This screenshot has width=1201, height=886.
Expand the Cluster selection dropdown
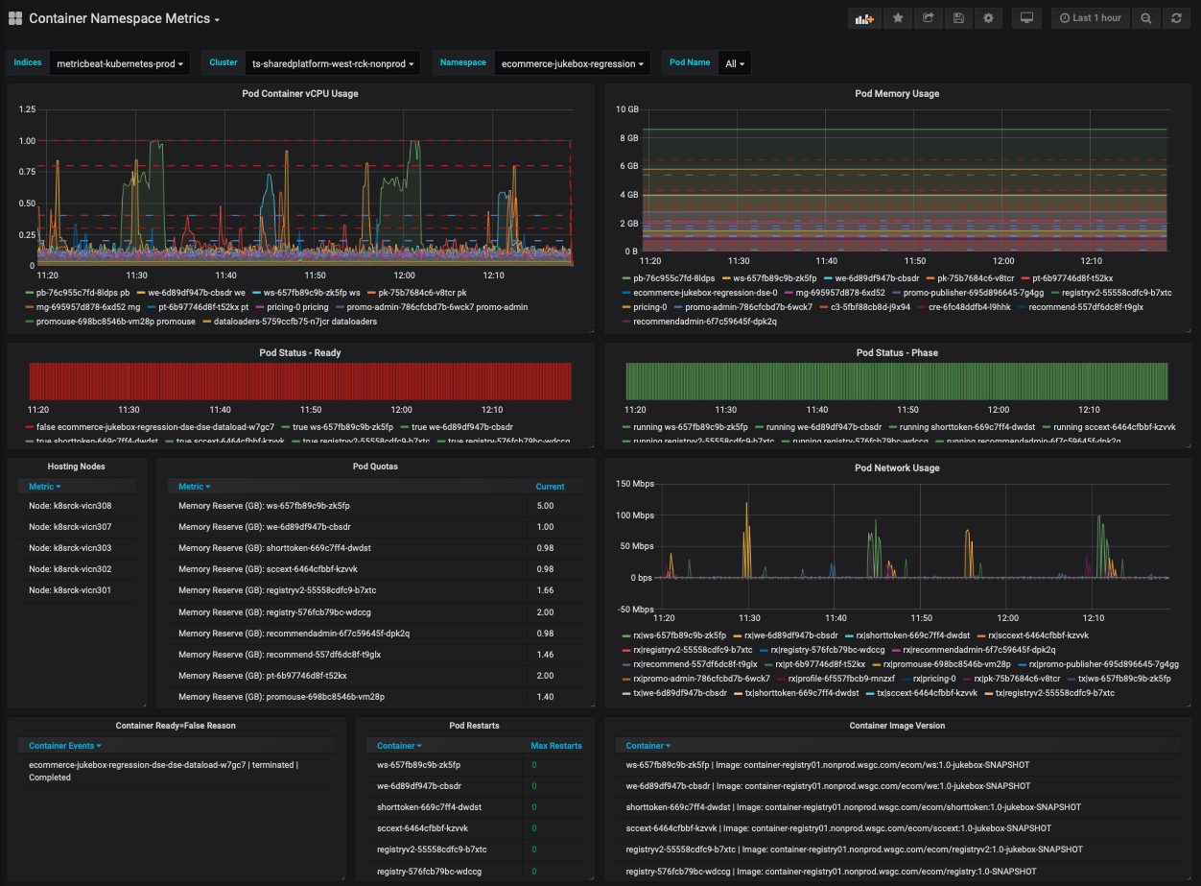pos(333,63)
